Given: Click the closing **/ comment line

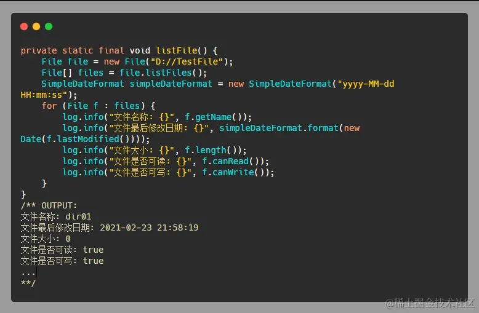Looking at the screenshot, I should (28, 283).
